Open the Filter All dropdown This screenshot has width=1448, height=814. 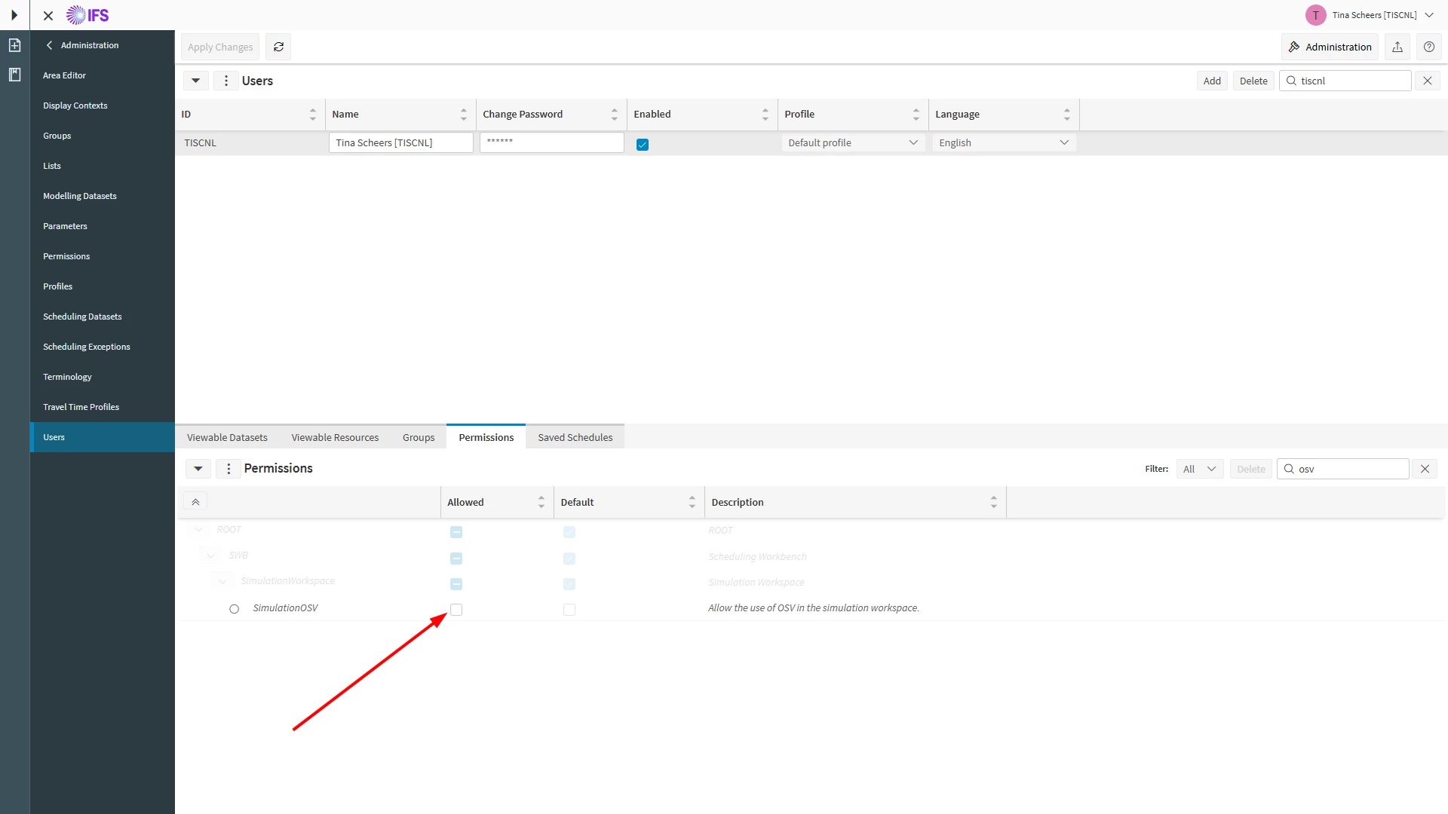pos(1199,469)
